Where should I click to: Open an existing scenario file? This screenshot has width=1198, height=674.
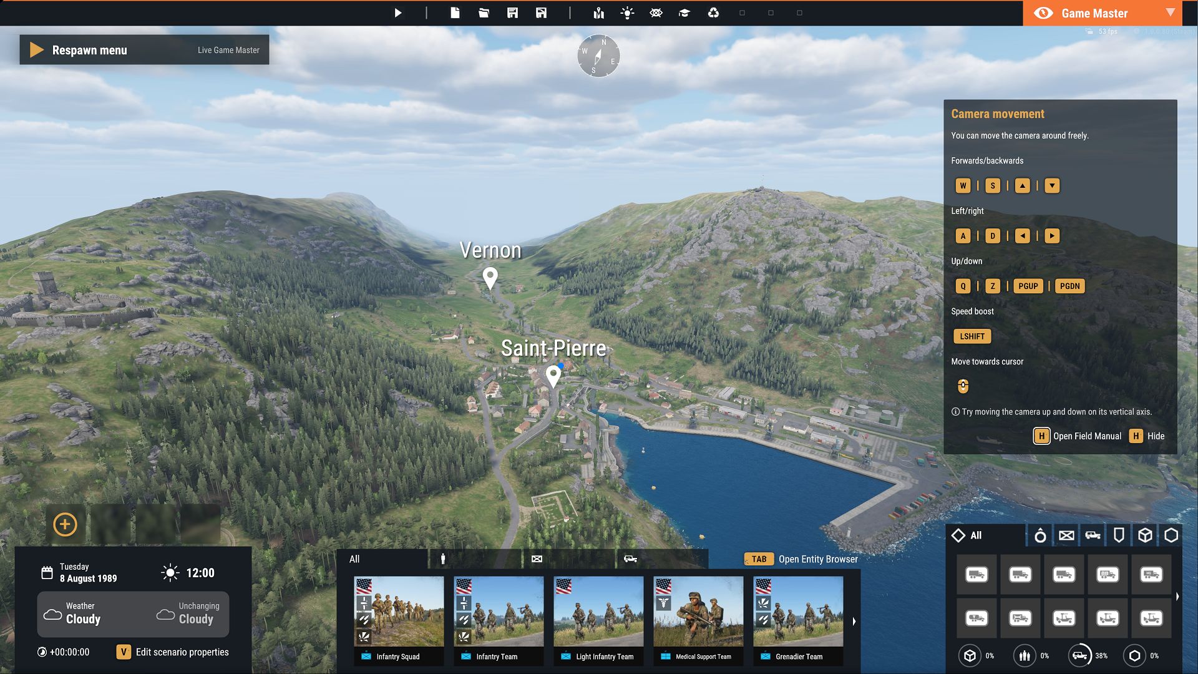point(483,11)
